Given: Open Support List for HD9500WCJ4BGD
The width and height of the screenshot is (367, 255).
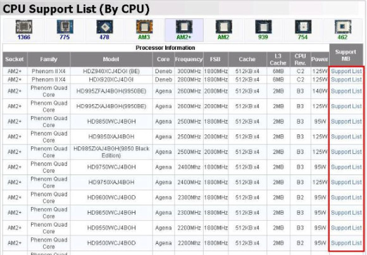Looking at the screenshot, I should [346, 243].
